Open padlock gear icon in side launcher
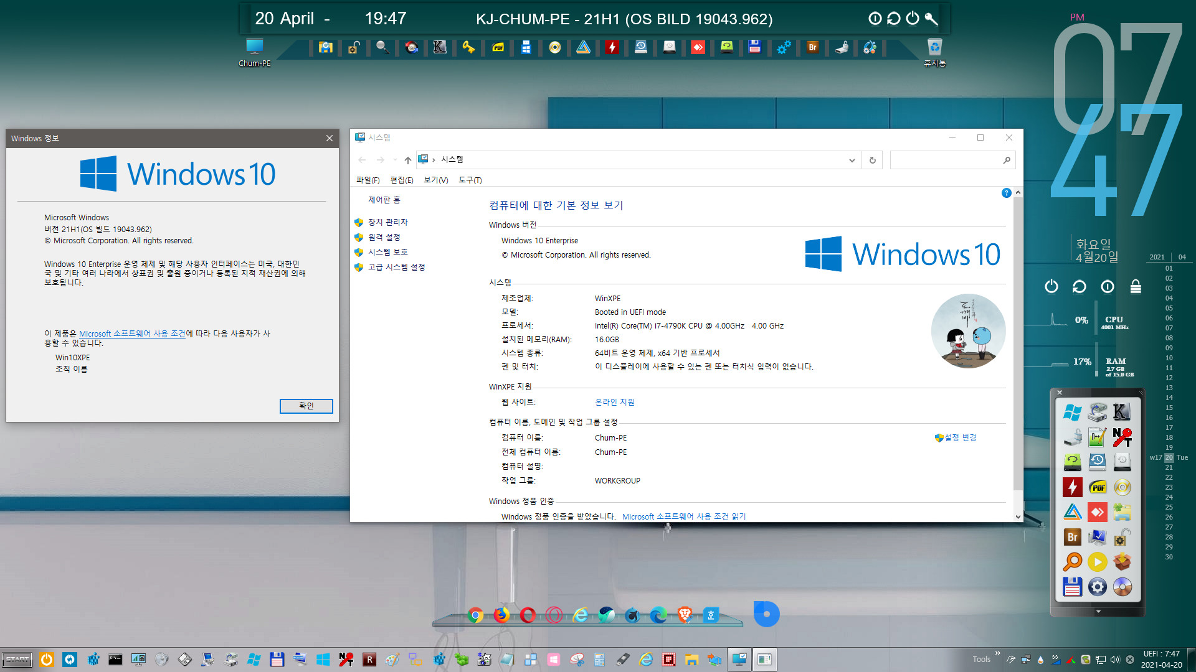The height and width of the screenshot is (672, 1196). [1122, 537]
